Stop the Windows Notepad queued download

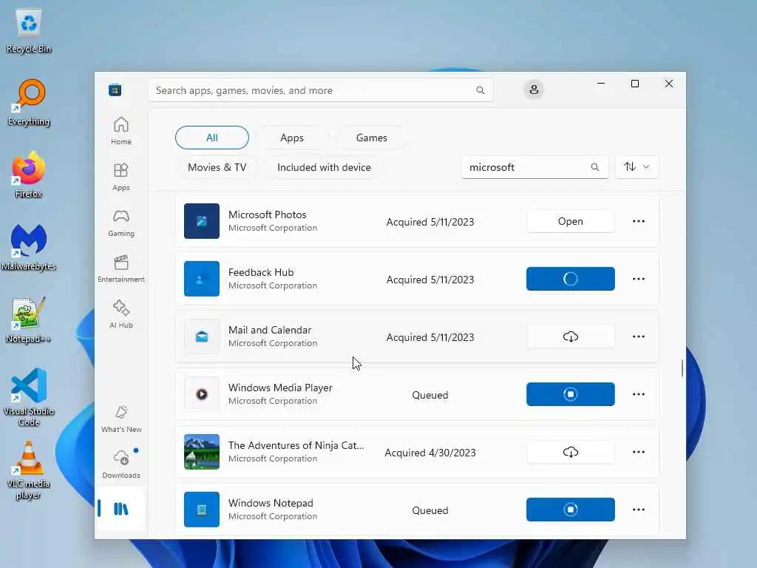pos(570,510)
